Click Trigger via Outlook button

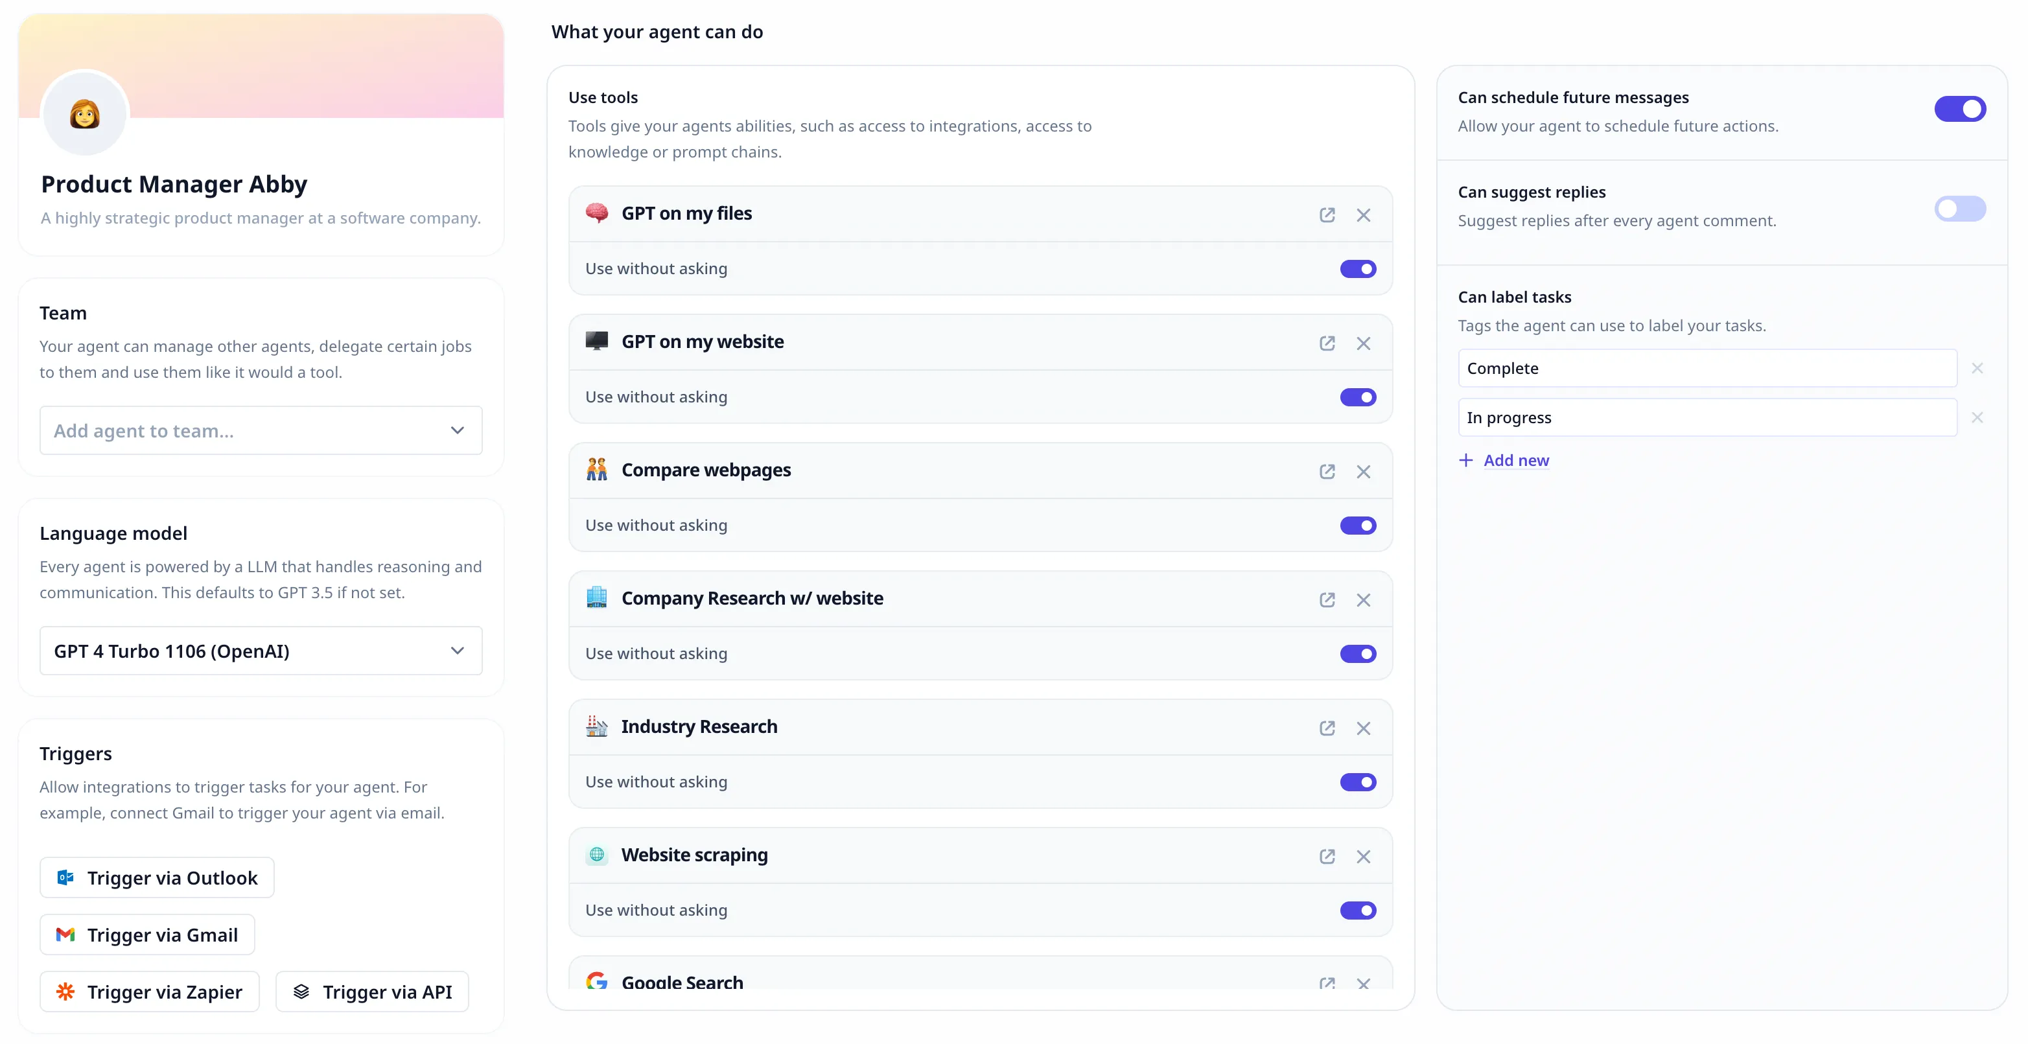click(x=157, y=878)
